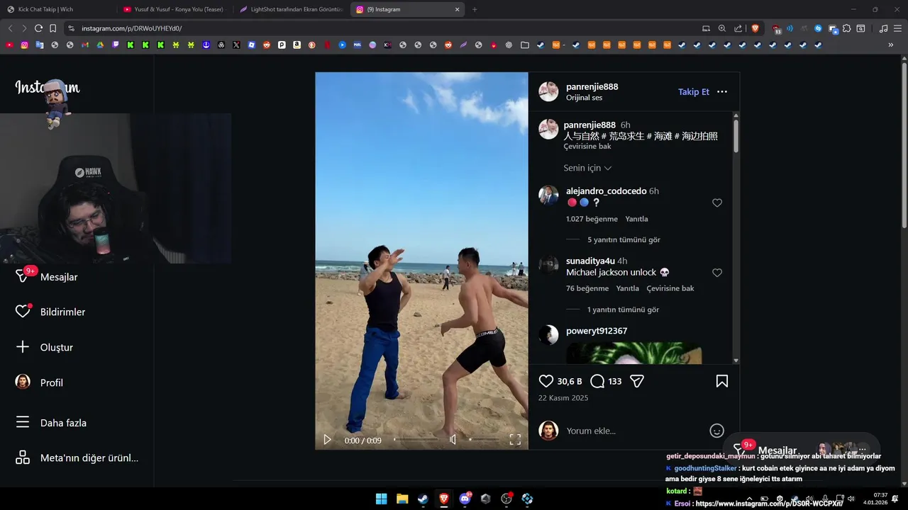
Task: Reply to alejandro_codocedo via Yanıtla
Action: 636,219
